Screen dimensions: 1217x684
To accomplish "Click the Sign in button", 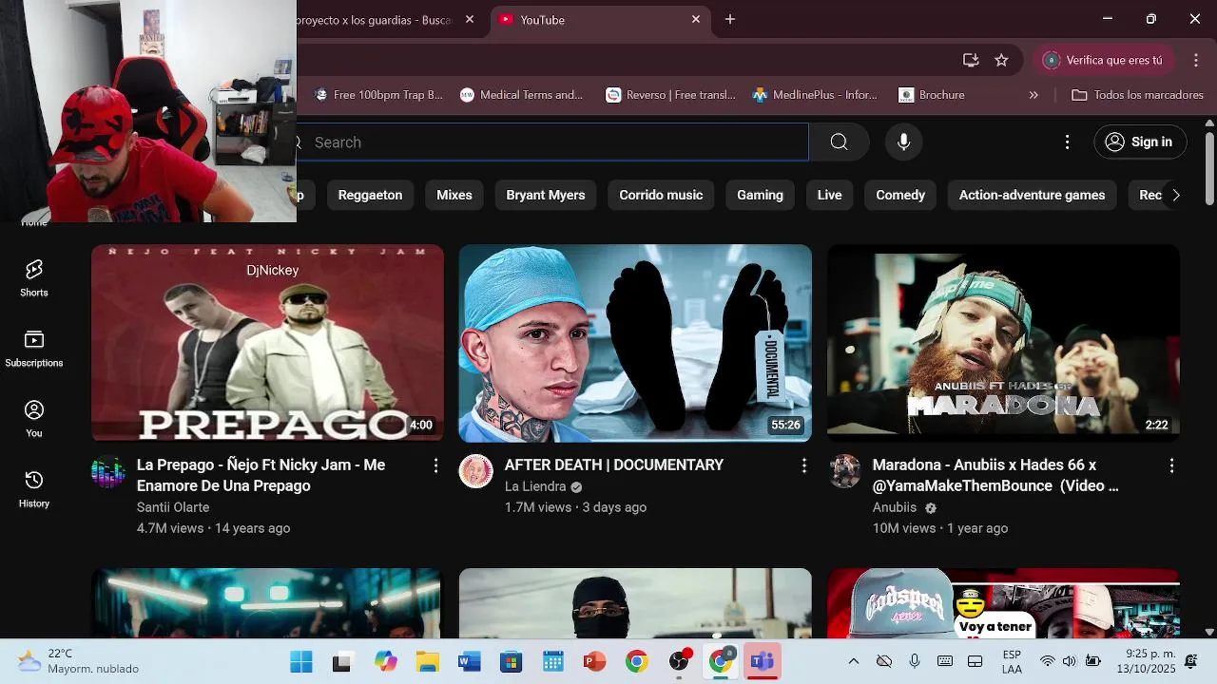I will tap(1140, 142).
